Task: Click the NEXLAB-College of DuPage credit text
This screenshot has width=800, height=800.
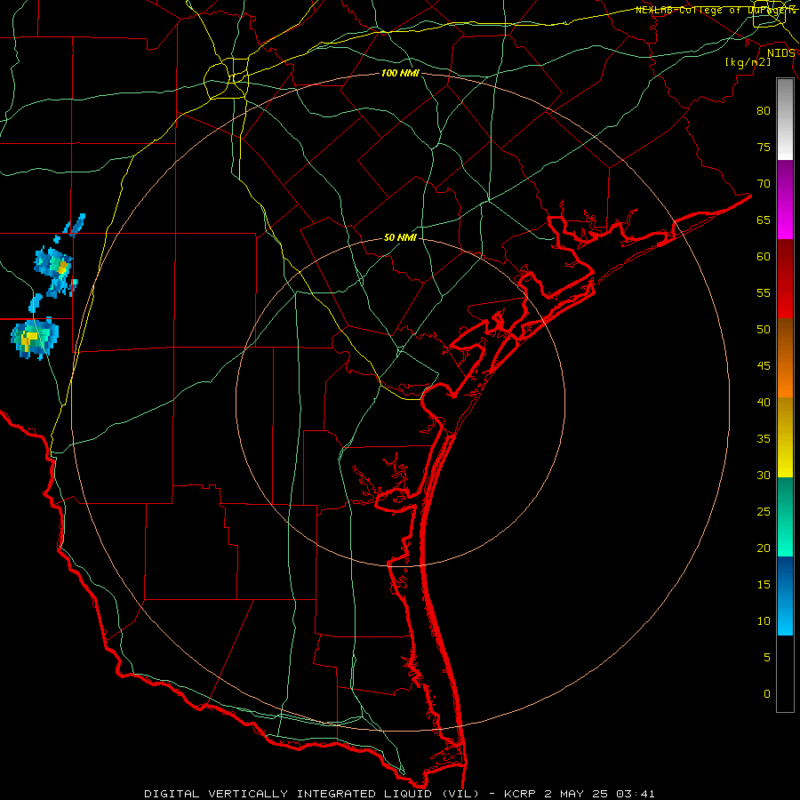Action: click(715, 10)
